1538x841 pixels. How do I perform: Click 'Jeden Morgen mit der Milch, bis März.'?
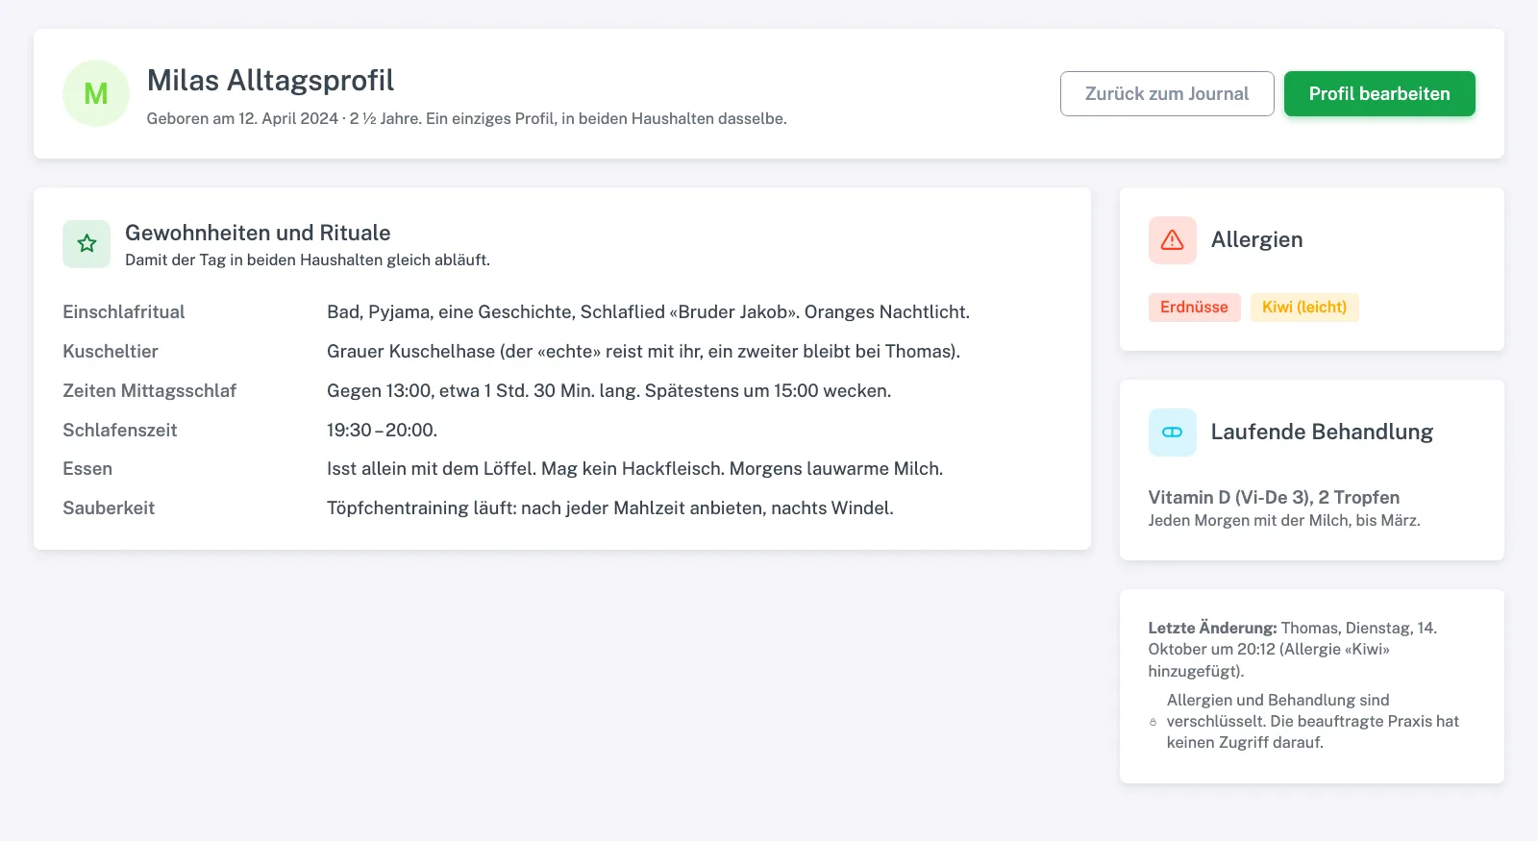pyautogui.click(x=1283, y=520)
